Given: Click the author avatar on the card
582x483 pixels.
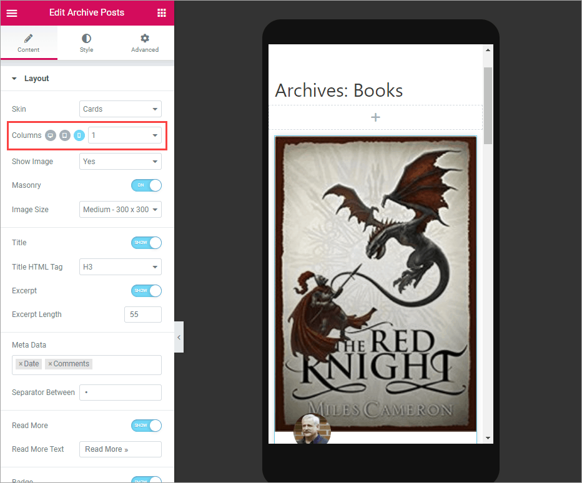Looking at the screenshot, I should pos(312,429).
